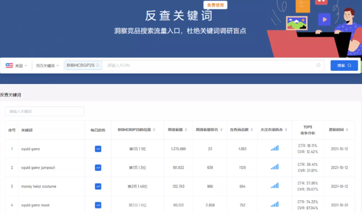
Task: Click position 第1页 | 1位
Action: [138, 149]
